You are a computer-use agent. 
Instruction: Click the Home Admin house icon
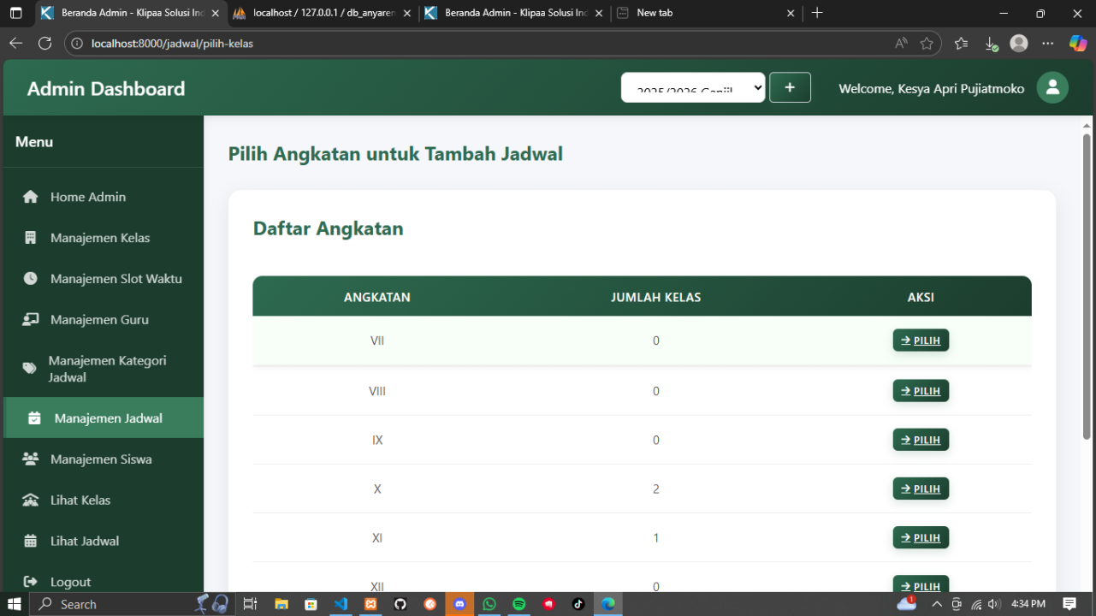31,197
